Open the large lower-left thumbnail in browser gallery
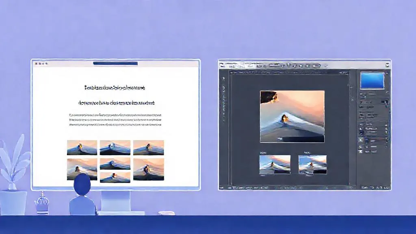This screenshot has width=416, height=234. point(82,169)
